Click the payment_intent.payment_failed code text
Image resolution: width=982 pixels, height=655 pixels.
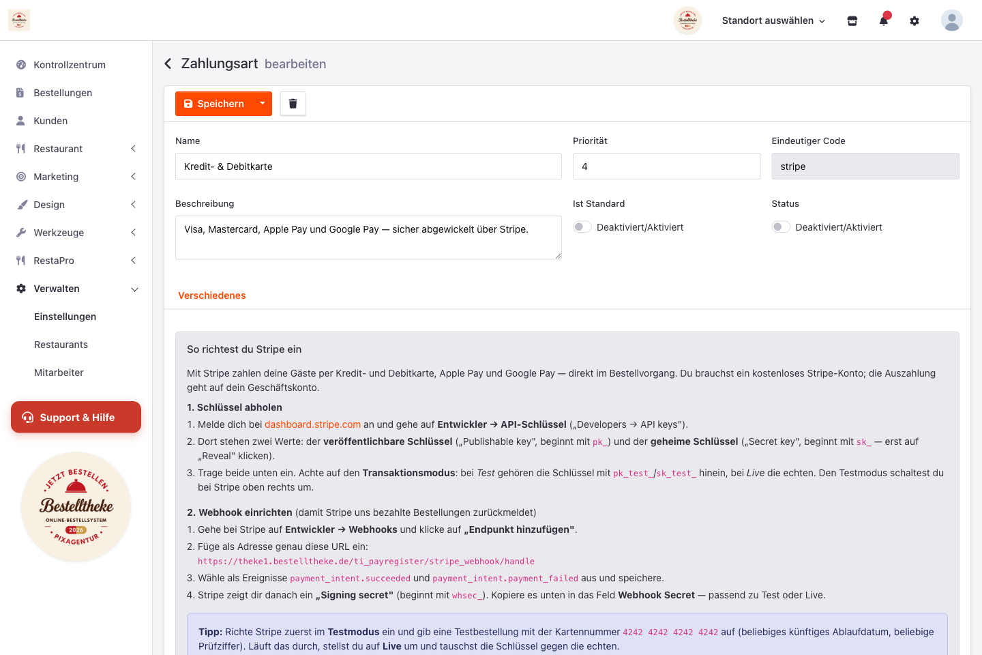coord(505,579)
